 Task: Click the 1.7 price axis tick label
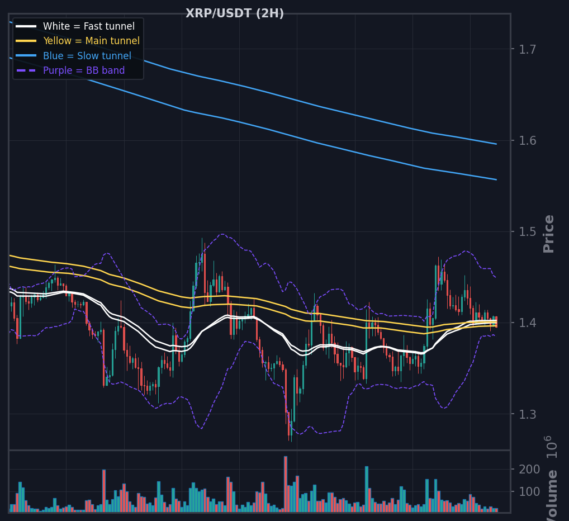coord(527,49)
